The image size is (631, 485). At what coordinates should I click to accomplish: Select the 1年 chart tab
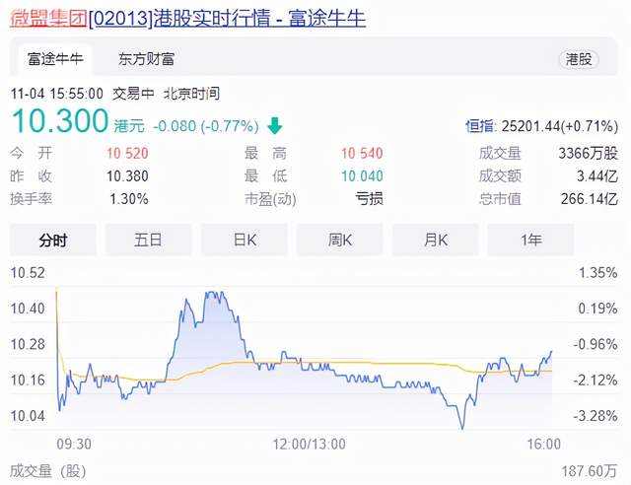click(x=530, y=240)
